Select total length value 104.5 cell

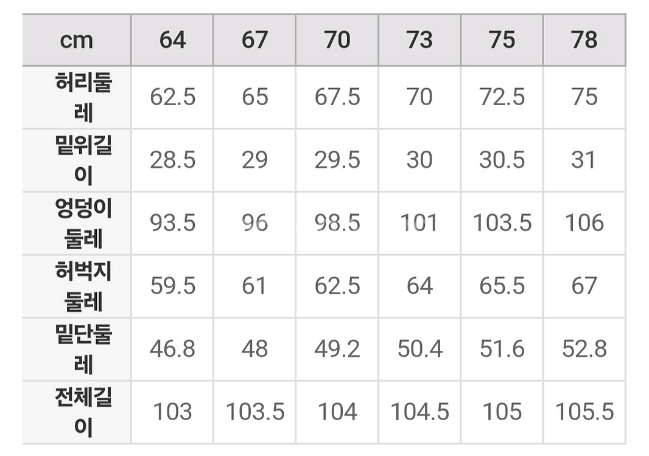pos(419,412)
